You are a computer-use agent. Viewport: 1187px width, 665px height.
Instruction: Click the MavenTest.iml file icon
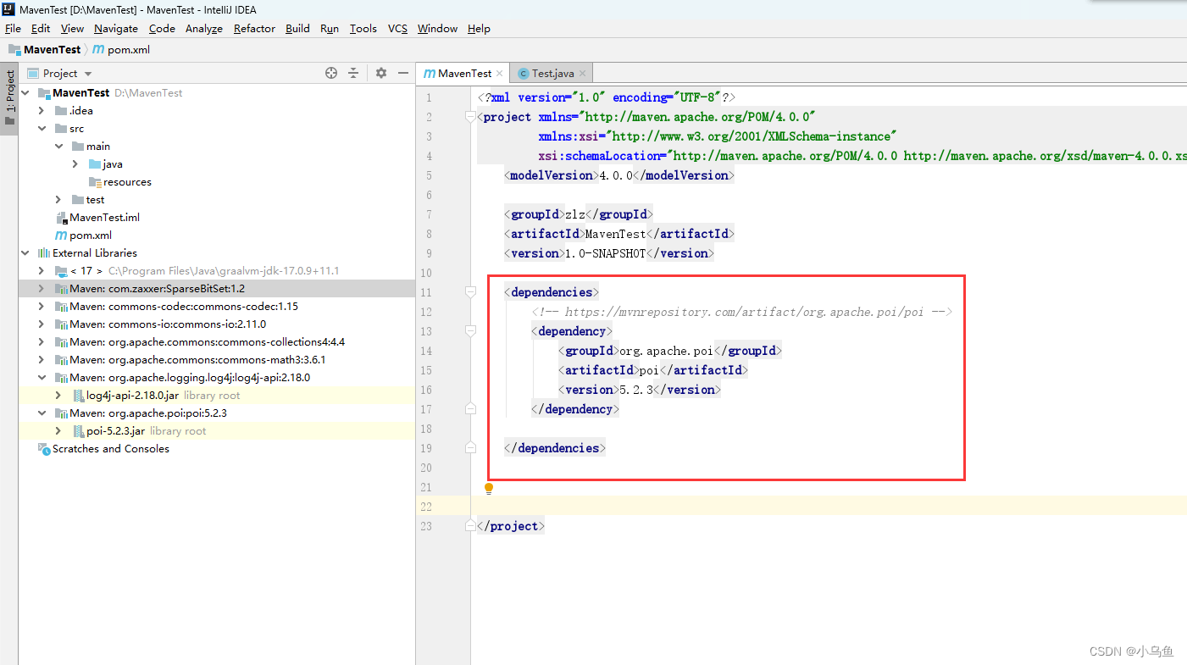click(x=61, y=218)
